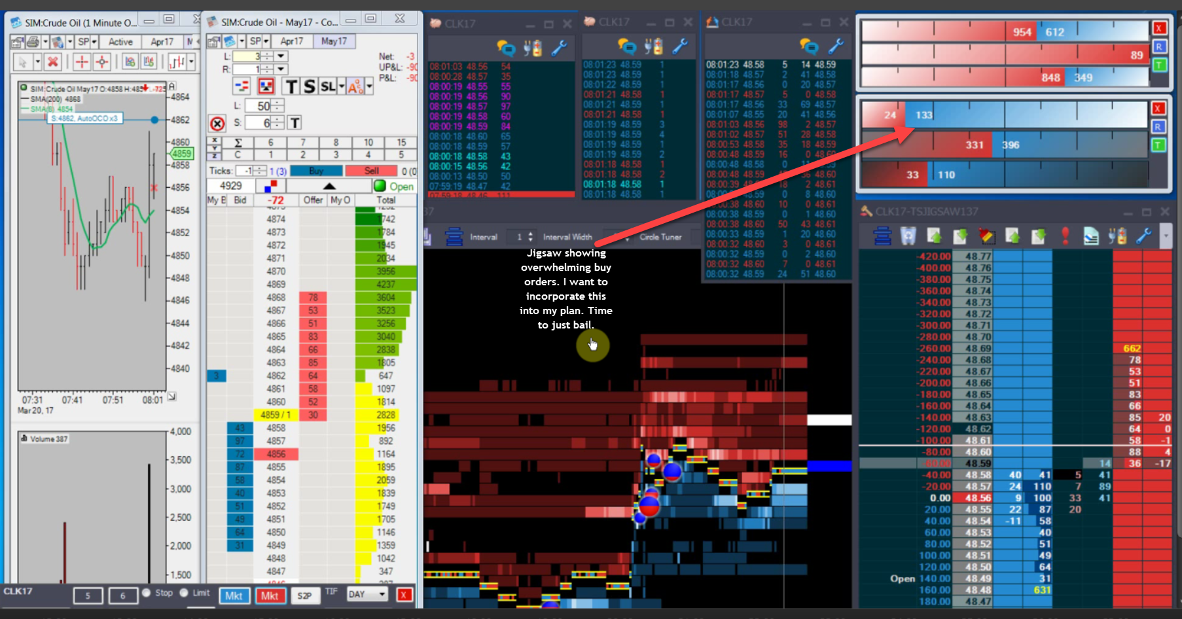Click the printer icon in the chart toolbar
This screenshot has width=1182, height=619.
[33, 43]
